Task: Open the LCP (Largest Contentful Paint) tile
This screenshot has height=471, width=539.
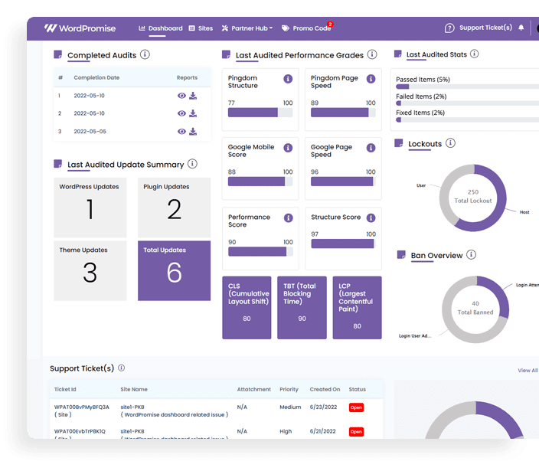Action: (x=357, y=308)
